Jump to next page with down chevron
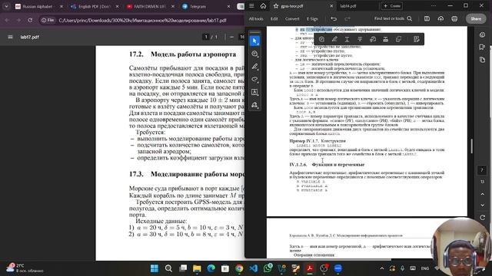The height and width of the screenshot is (276, 492). [482, 205]
